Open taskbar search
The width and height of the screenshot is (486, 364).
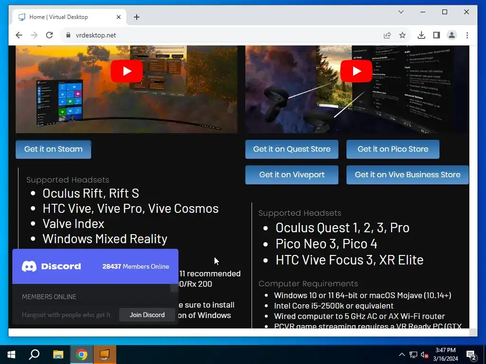34,355
